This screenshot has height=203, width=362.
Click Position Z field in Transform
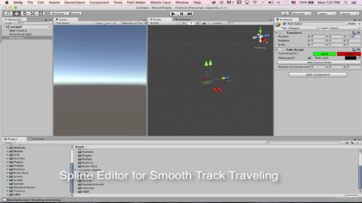coord(354,36)
